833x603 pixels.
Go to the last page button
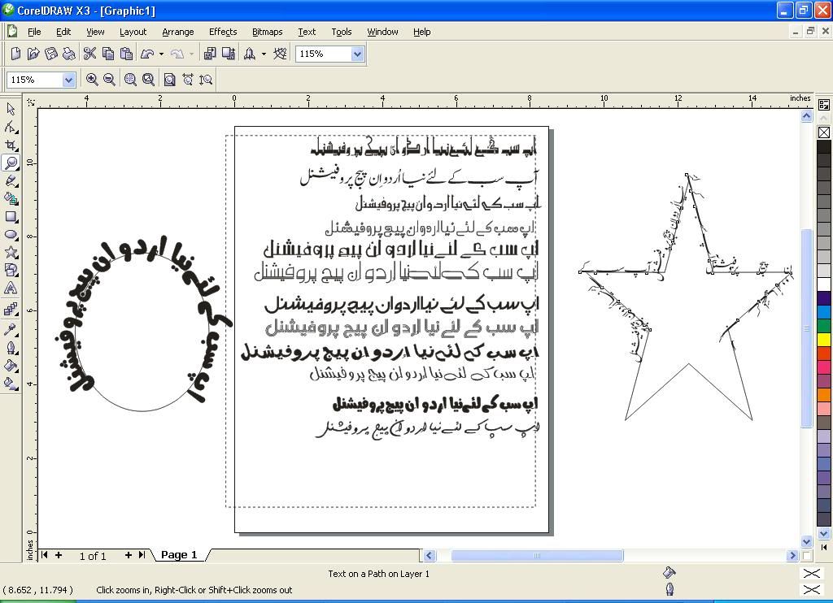coord(142,555)
